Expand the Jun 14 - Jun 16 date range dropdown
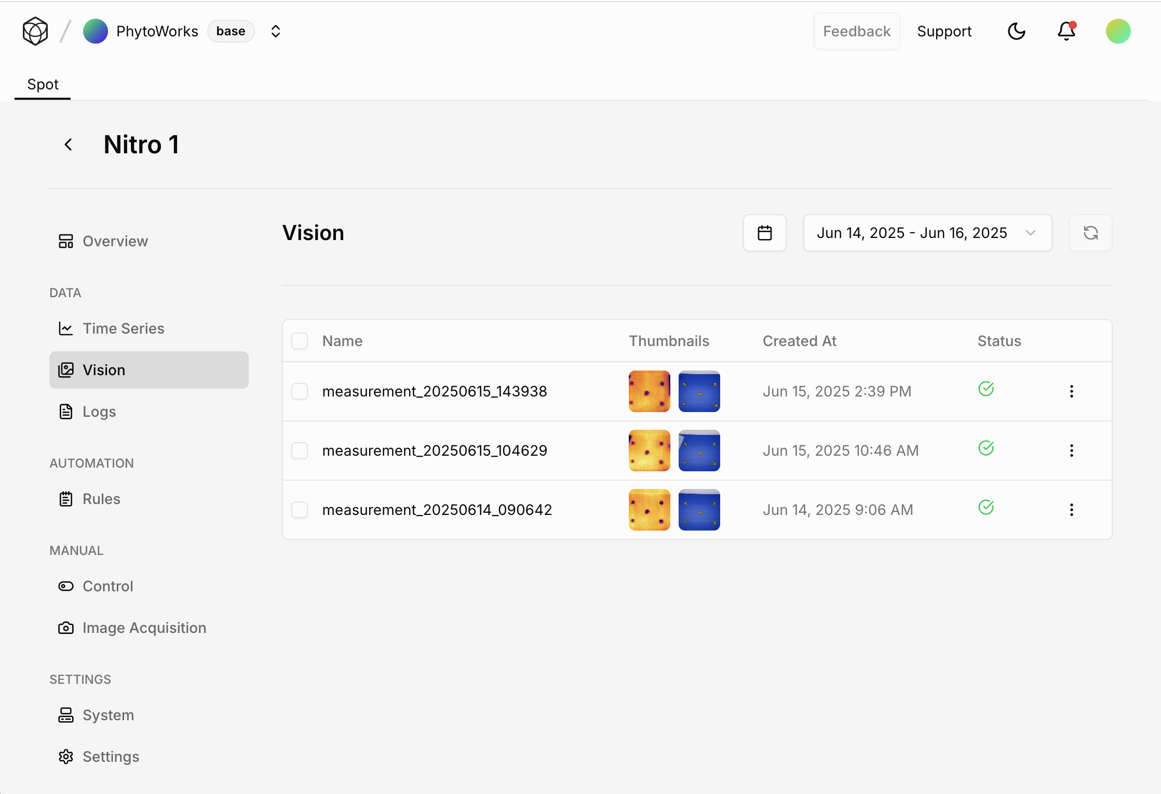The image size is (1161, 794). 928,233
